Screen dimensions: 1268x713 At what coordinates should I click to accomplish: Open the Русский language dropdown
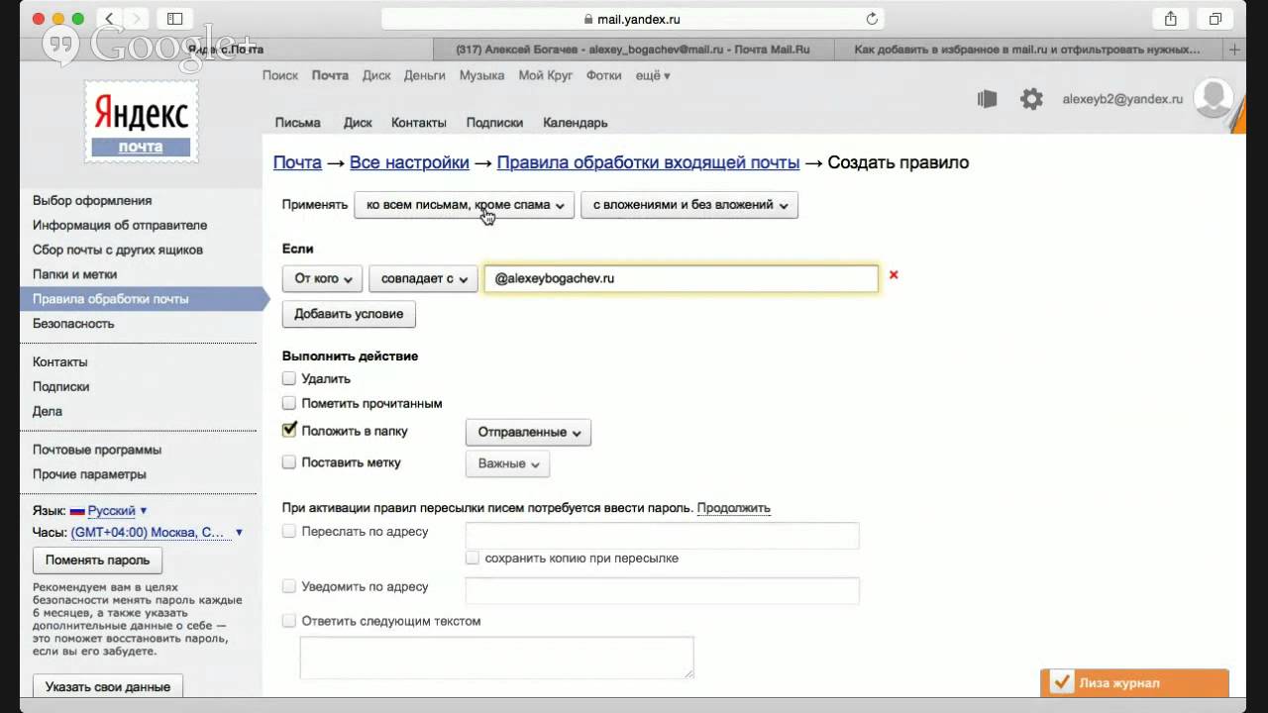tap(117, 511)
